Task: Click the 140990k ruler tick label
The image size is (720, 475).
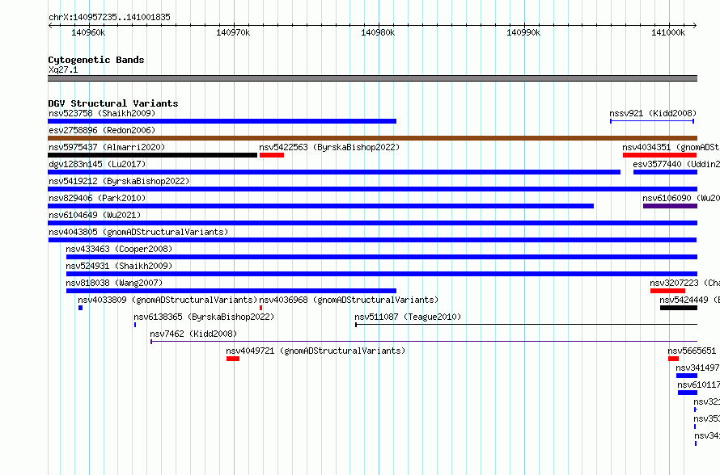Action: coord(523,32)
